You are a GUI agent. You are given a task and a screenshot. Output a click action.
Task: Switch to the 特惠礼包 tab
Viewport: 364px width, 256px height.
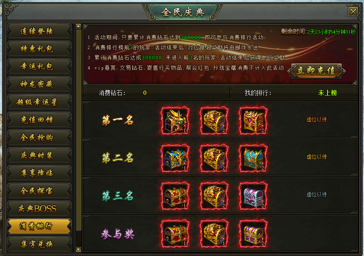pyautogui.click(x=39, y=49)
